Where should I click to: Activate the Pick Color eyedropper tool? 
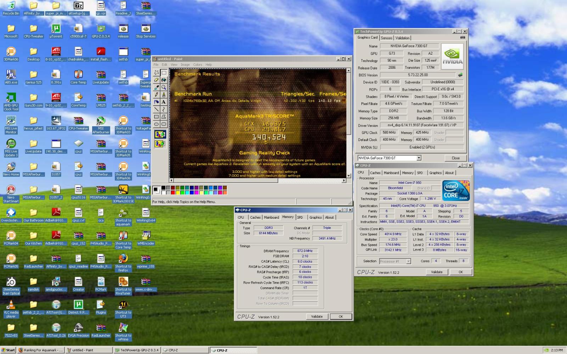(156, 87)
